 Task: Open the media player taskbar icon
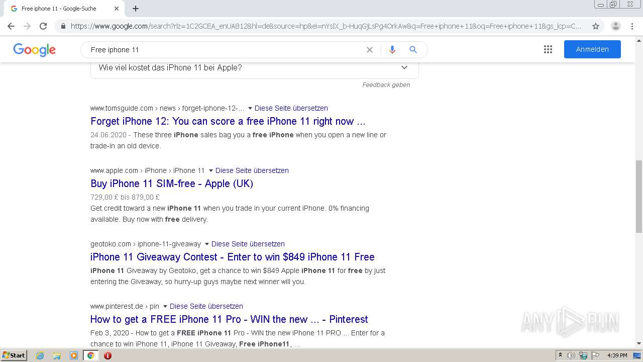coord(74,355)
